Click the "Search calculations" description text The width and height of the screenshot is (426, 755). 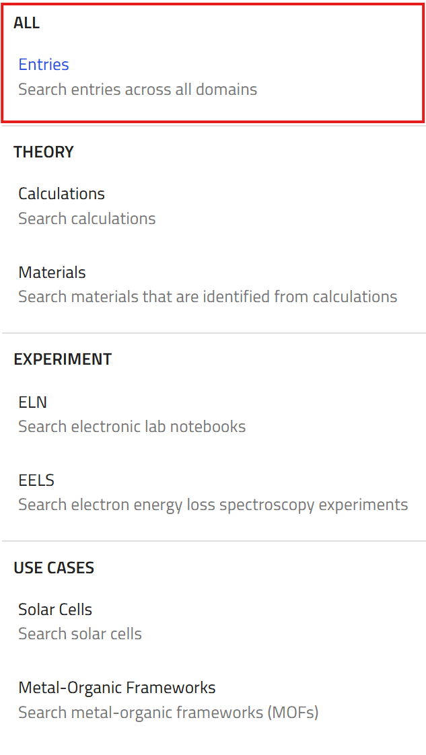87,219
